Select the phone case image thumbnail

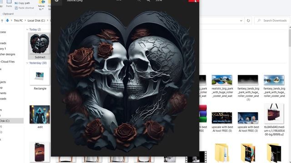pyautogui.click(x=40, y=152)
